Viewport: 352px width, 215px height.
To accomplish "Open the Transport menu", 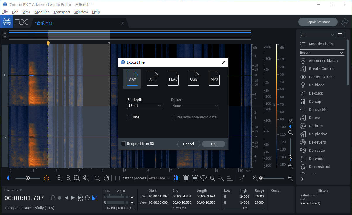I will [62, 12].
